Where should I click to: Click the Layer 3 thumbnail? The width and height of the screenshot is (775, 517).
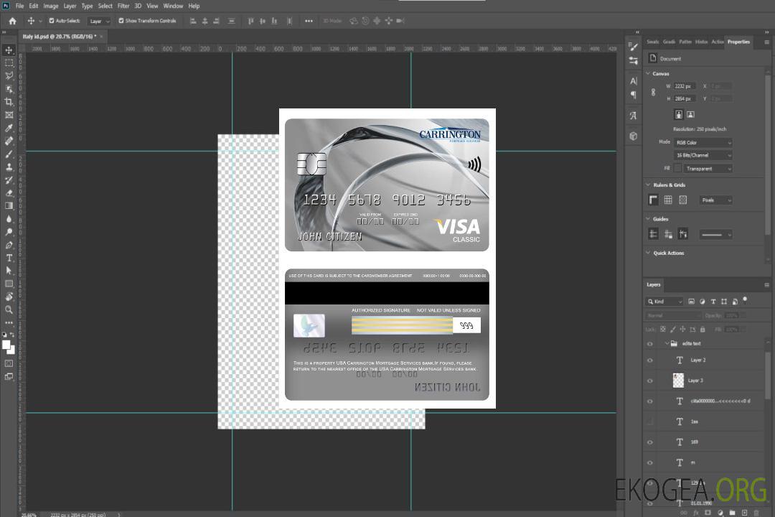[679, 381]
